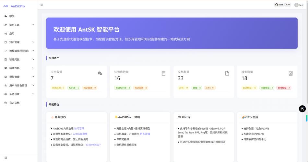Open the GitHub Stars badge
Image resolution: width=308 pixels, height=162 pixels.
(x=283, y=5)
